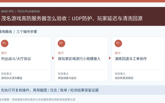Viewport: 165px width, 103px height.
Task: Click the WHO VPS breadcrumb text
Action: point(7,11)
